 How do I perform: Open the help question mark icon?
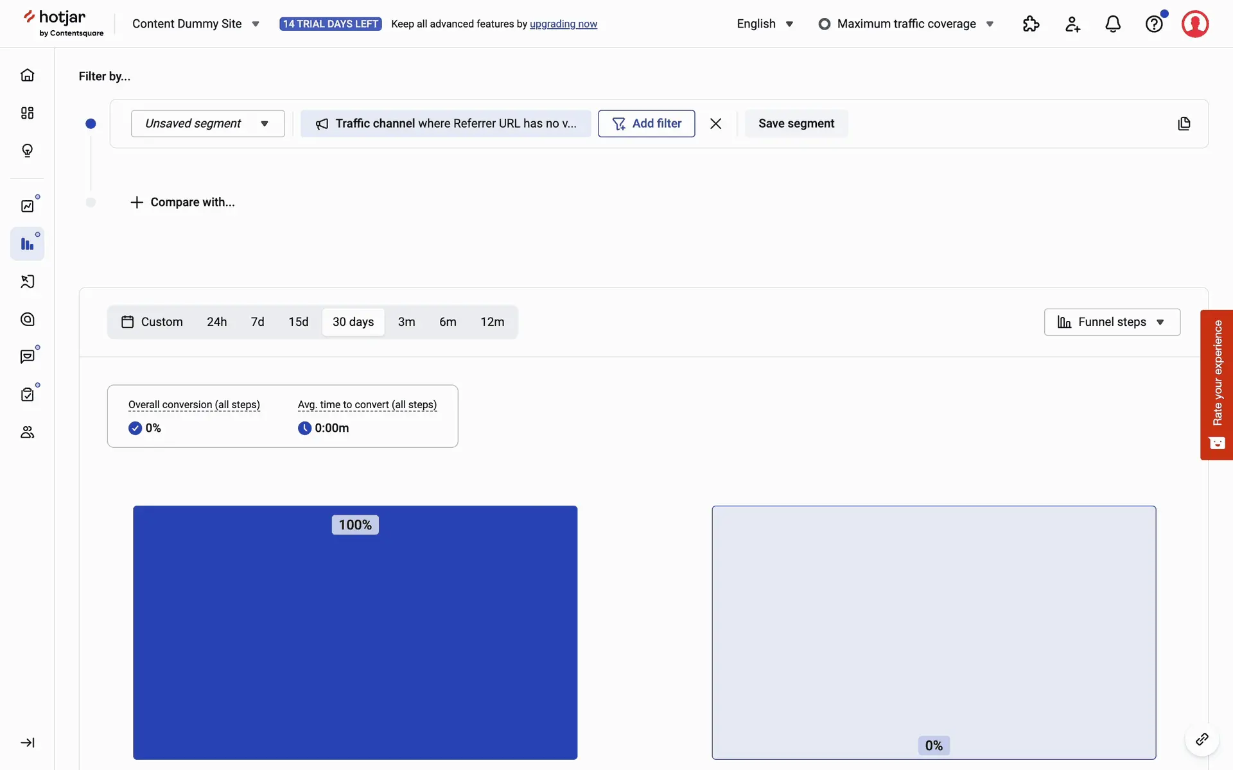[x=1154, y=24]
